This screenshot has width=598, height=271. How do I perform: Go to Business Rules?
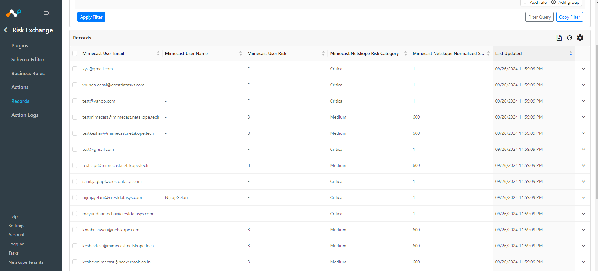28,73
